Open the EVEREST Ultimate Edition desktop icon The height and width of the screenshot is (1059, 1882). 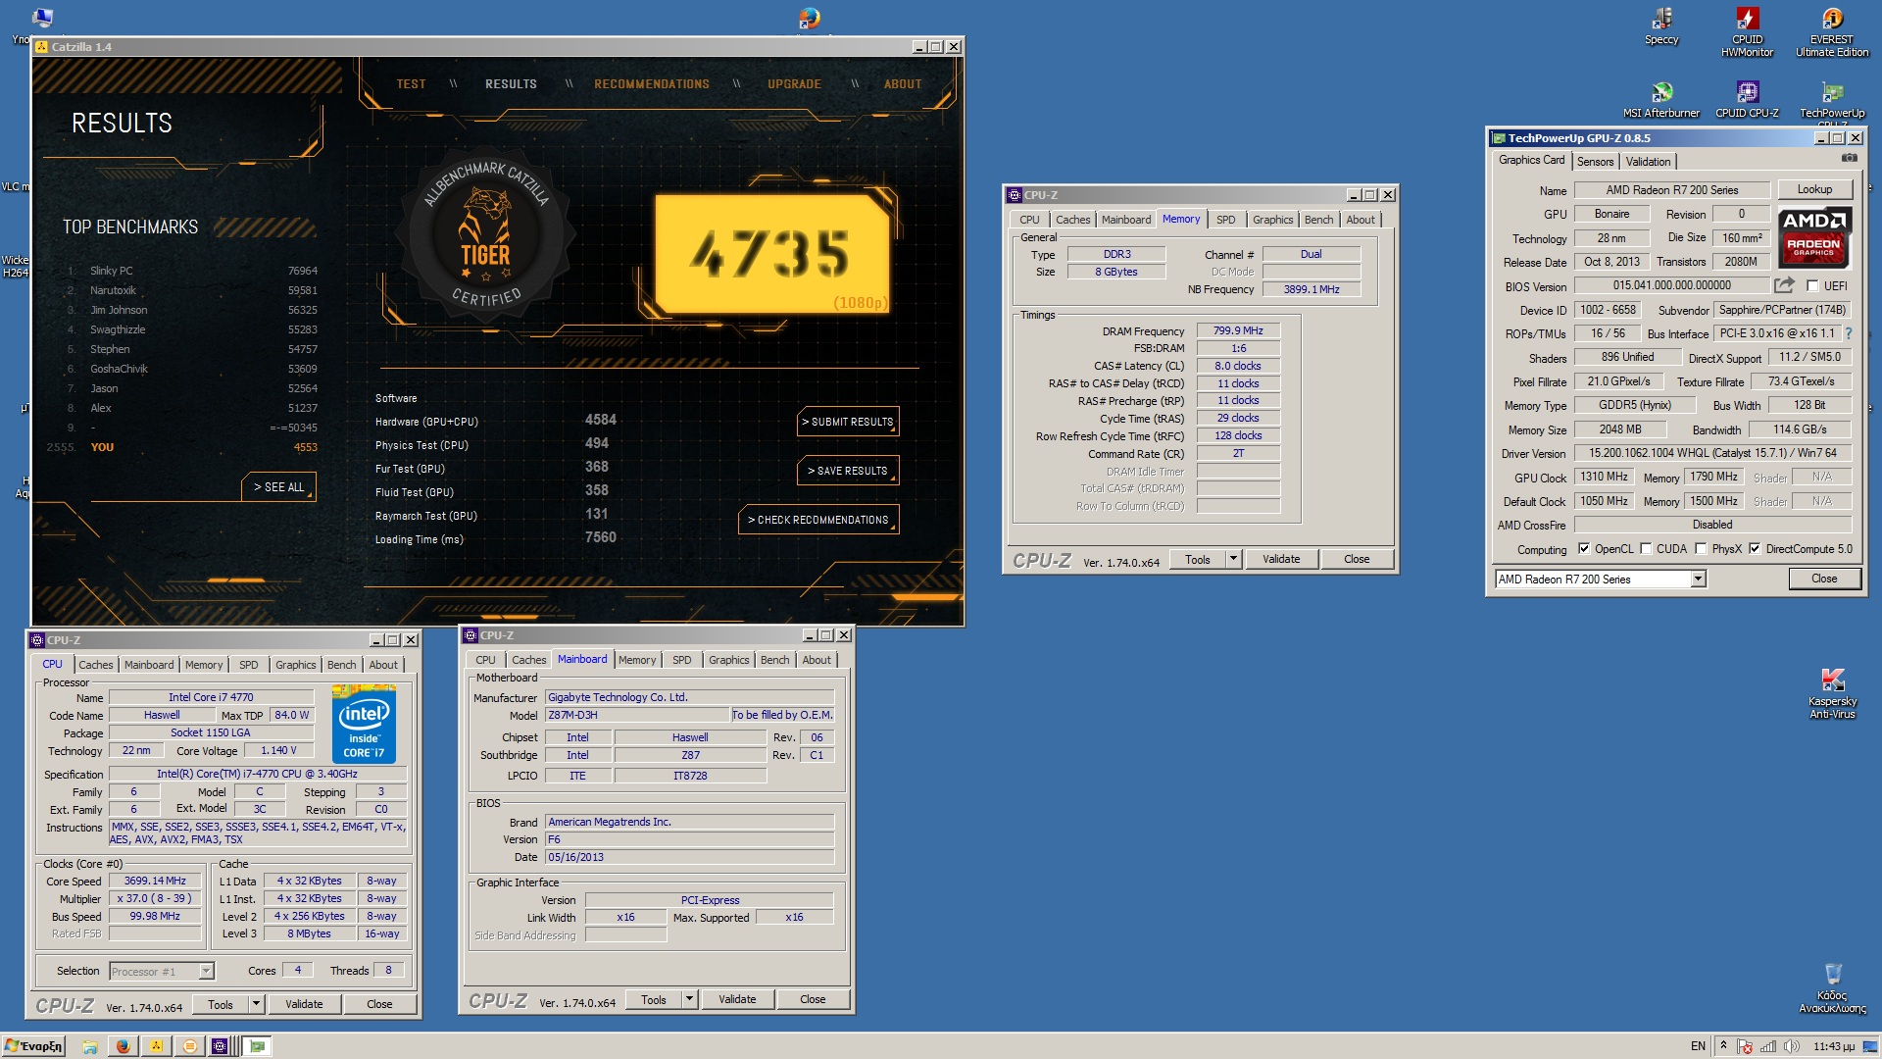(1831, 31)
